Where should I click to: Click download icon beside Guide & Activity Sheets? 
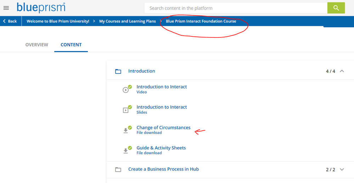click(126, 151)
